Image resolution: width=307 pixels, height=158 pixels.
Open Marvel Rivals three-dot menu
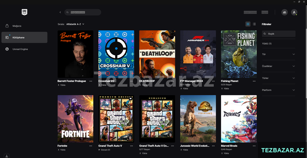coord(254,146)
